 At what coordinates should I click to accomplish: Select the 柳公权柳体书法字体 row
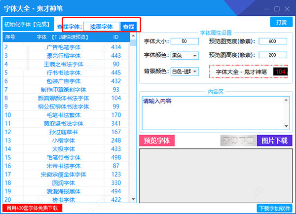pyautogui.click(x=66, y=107)
